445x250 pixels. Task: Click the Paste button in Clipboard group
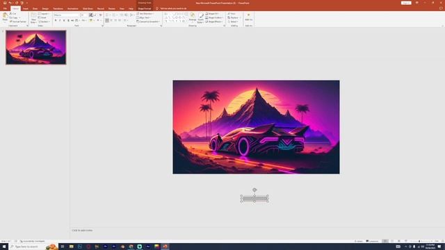(x=5, y=18)
